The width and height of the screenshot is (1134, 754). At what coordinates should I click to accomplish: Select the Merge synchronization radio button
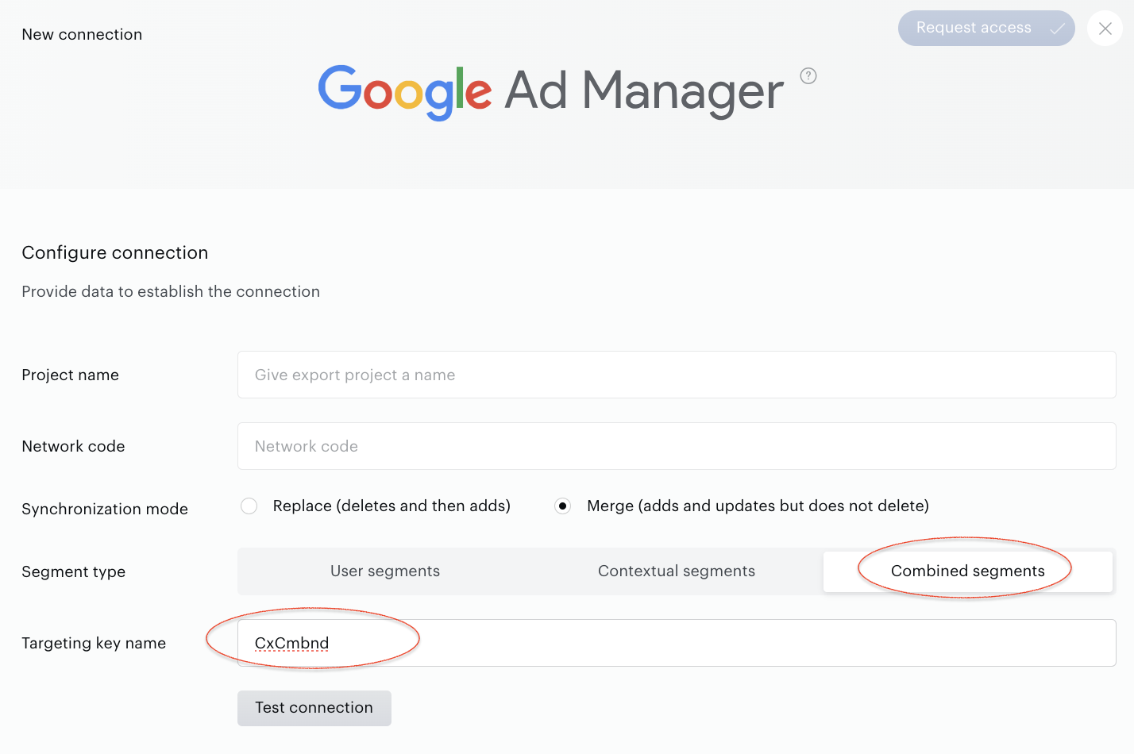[x=562, y=506]
